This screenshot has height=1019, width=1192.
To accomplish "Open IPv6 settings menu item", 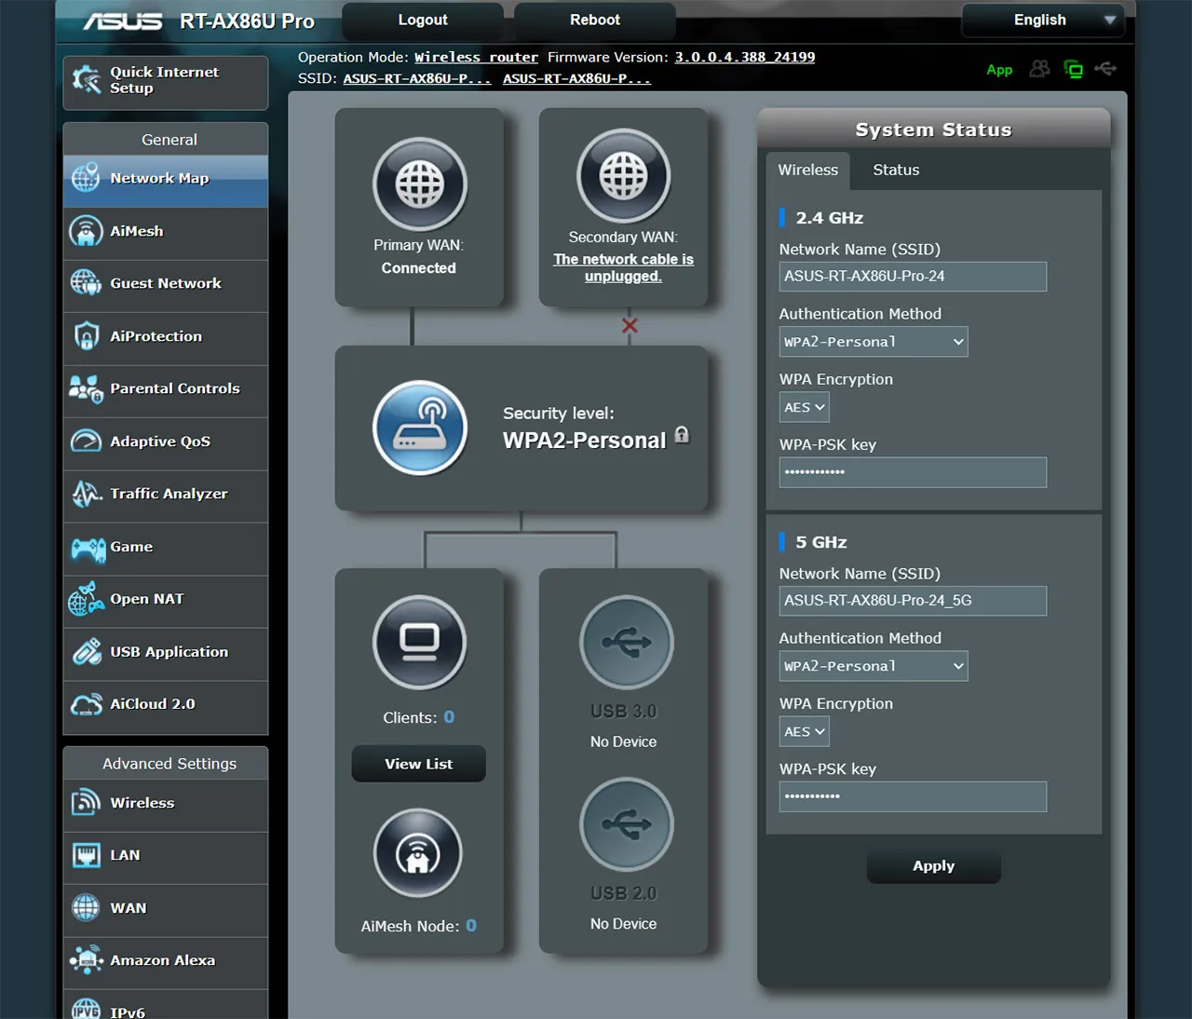I will pos(166,1006).
